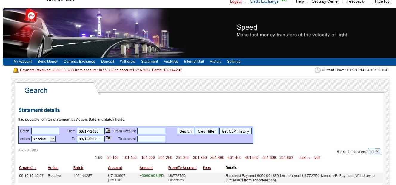Viewport: 396px width, 185px height.
Task: Go to Currency Exchange menu
Action: click(79, 62)
